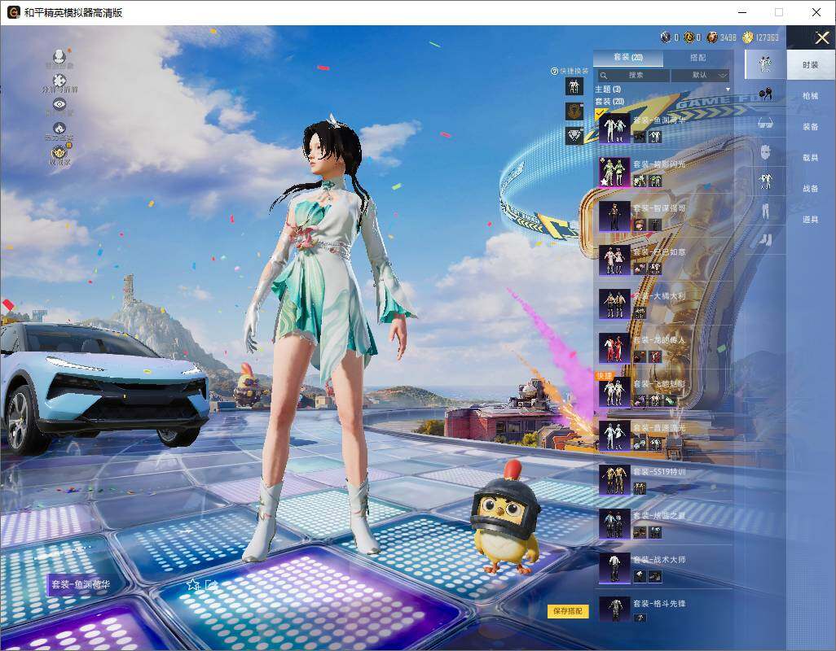Viewport: 836px width, 651px height.
Task: Open the flame icon in left sidebar
Action: pos(59,129)
